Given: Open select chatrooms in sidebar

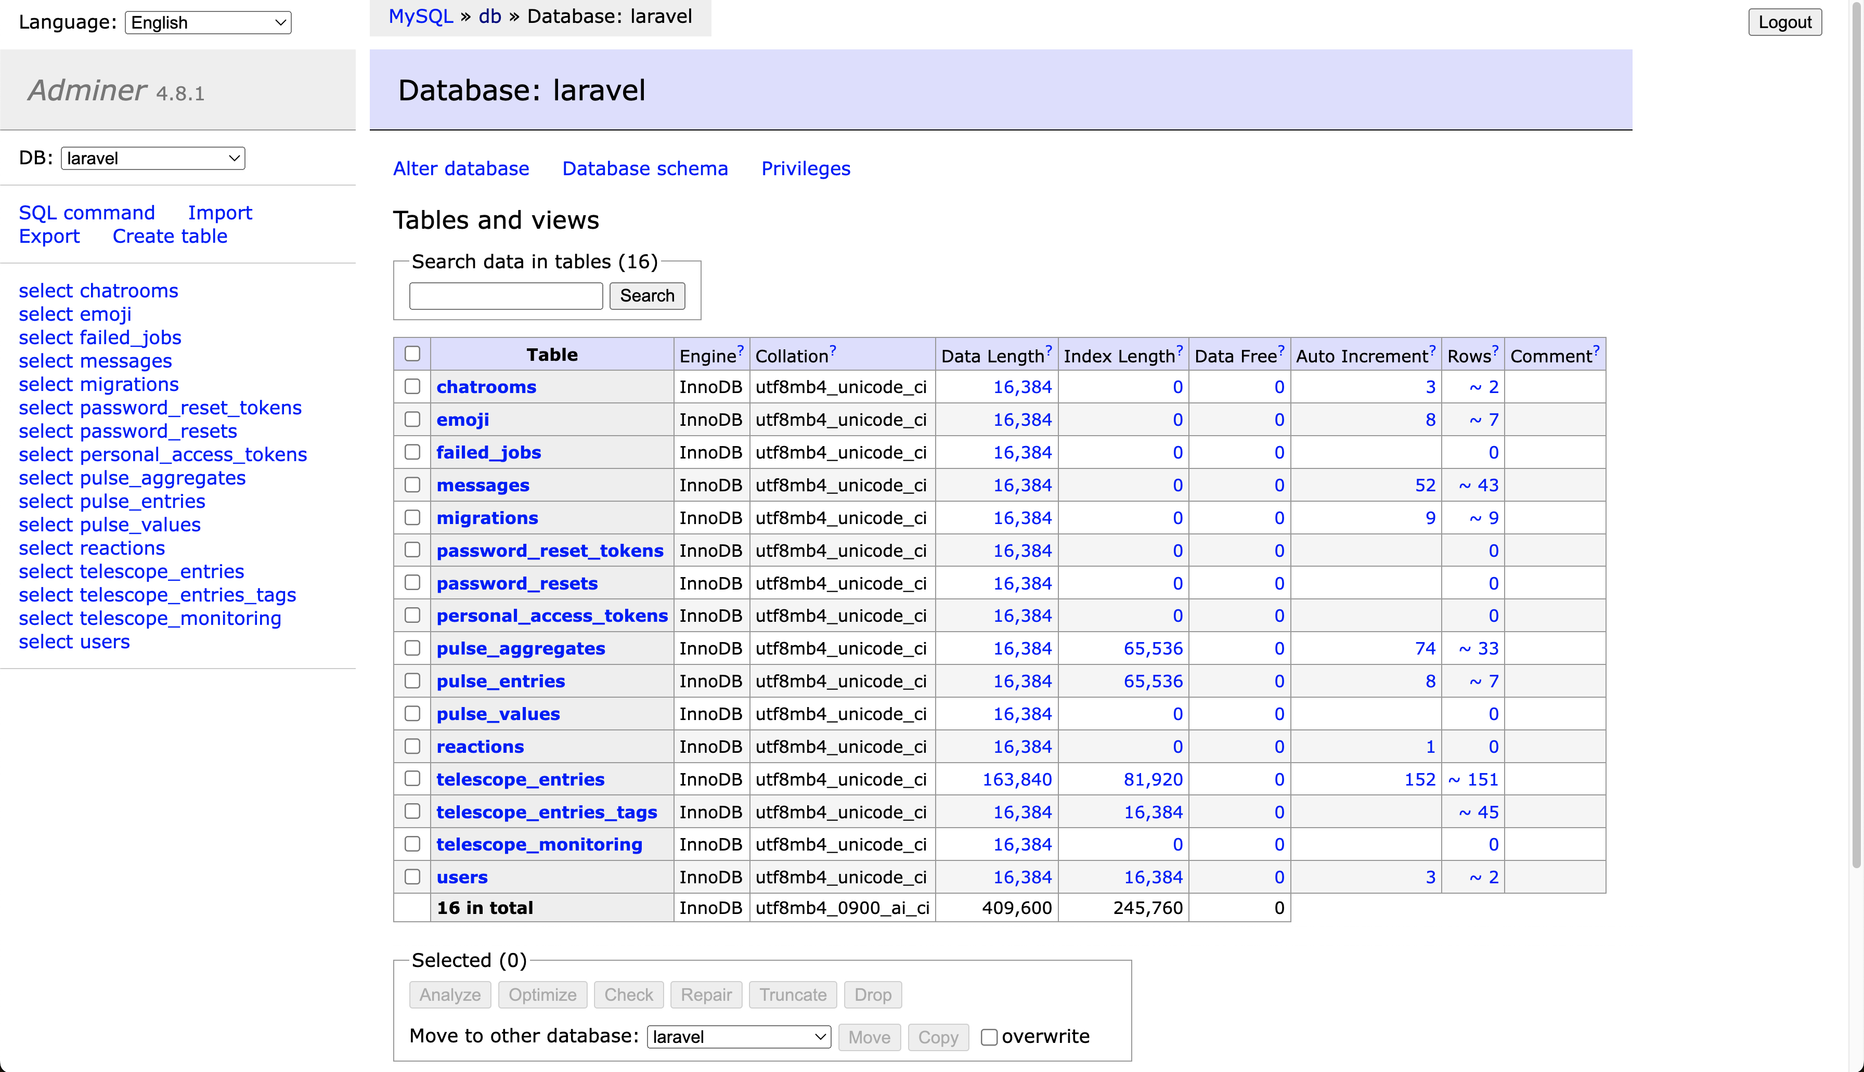Looking at the screenshot, I should [99, 291].
